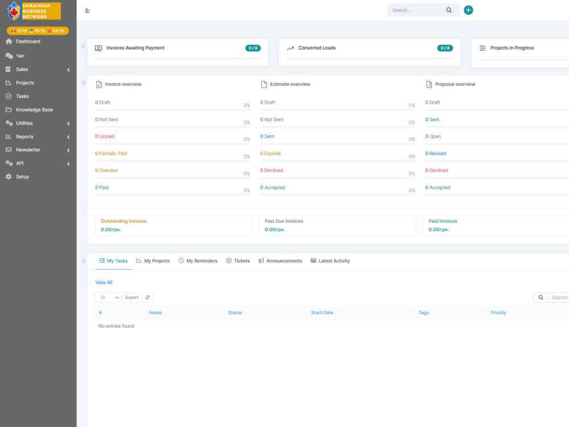Viewport: 569px width, 427px height.
Task: Switch to the My Projects tab
Action: pos(152,261)
